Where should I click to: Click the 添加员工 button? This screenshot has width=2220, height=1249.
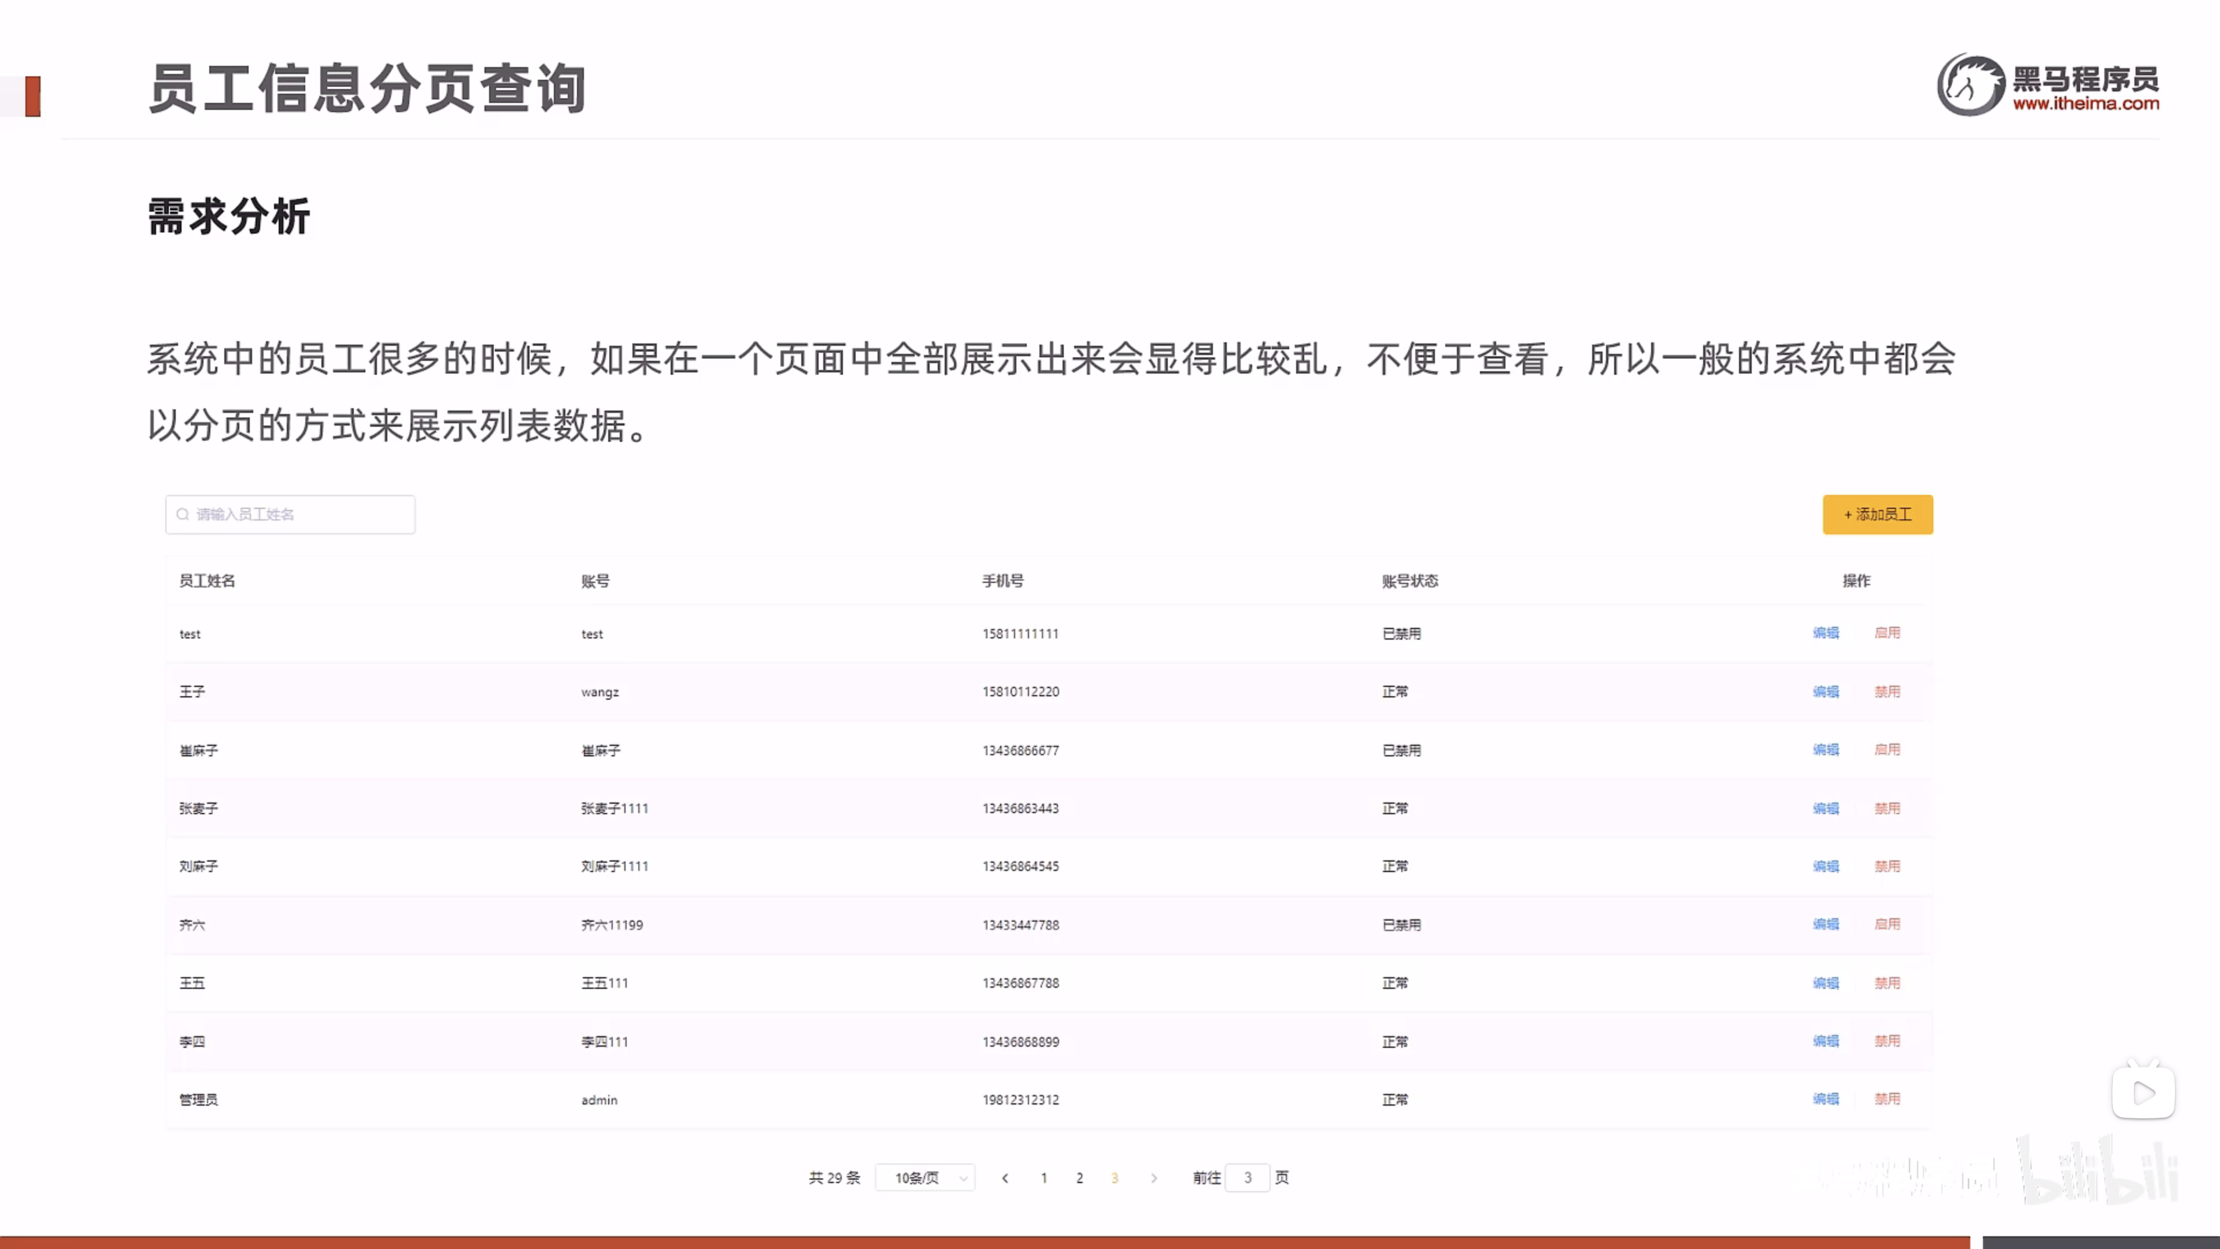point(1877,515)
